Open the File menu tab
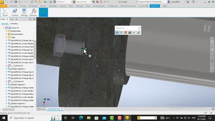Image resolution: width=215 pixels, height=121 pixels. tap(4, 6)
